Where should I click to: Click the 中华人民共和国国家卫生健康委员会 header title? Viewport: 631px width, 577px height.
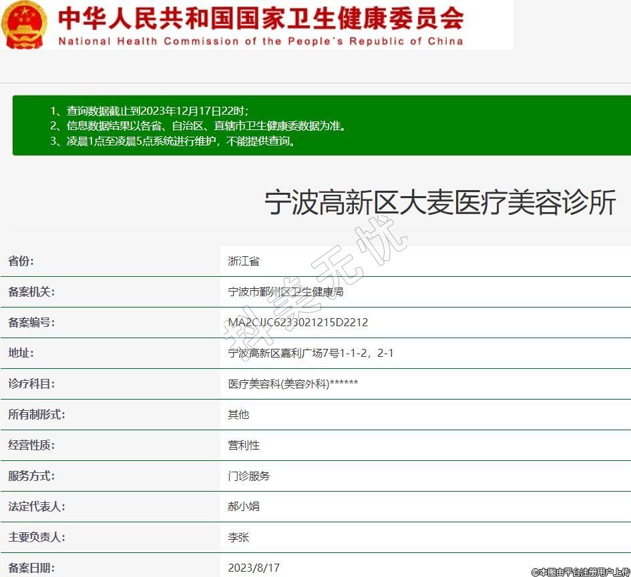(x=260, y=19)
